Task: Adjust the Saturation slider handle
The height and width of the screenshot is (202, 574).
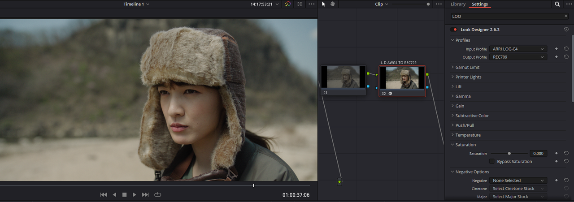Action: (x=509, y=153)
